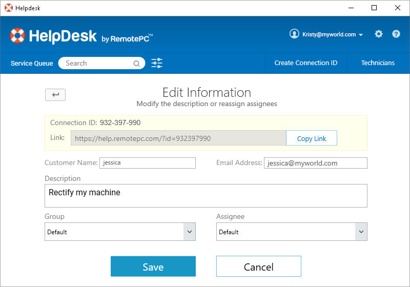Click the HelpDesk lifebuoy logo
410x287 pixels.
click(x=17, y=36)
